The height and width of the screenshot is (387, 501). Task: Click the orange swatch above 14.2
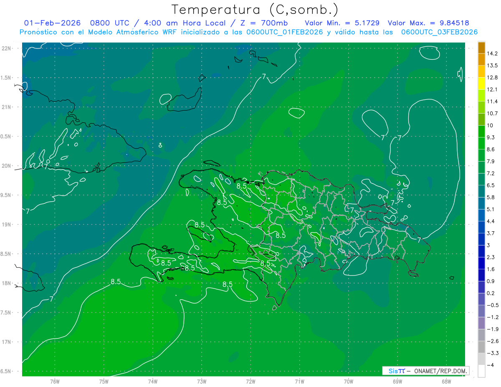click(481, 48)
